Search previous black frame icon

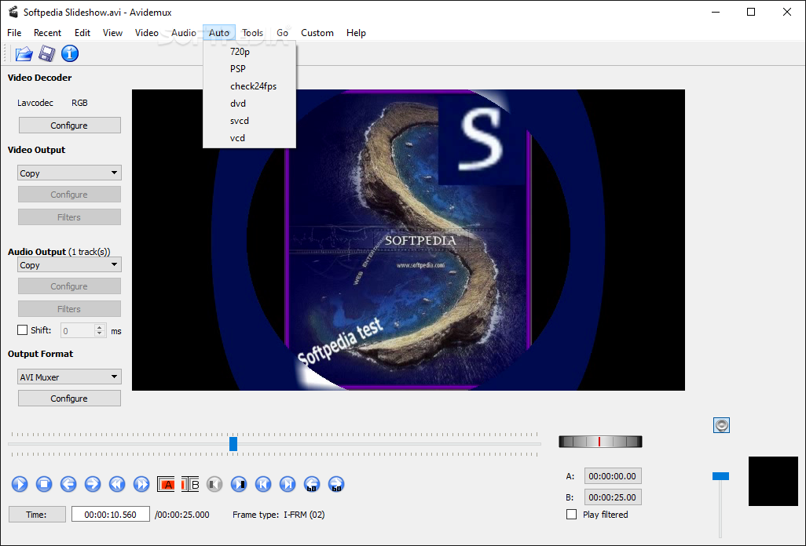point(214,484)
